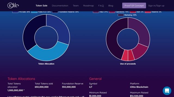Click the '$1,000,000' minimum raised value
Image resolution: width=174 pixels, height=97 pixels.
95,96
